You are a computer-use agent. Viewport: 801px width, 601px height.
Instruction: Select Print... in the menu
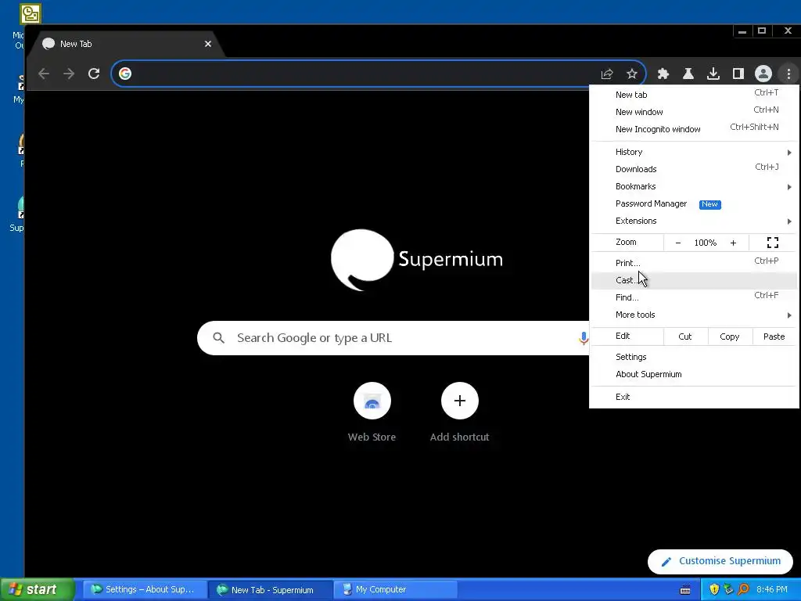click(695, 263)
